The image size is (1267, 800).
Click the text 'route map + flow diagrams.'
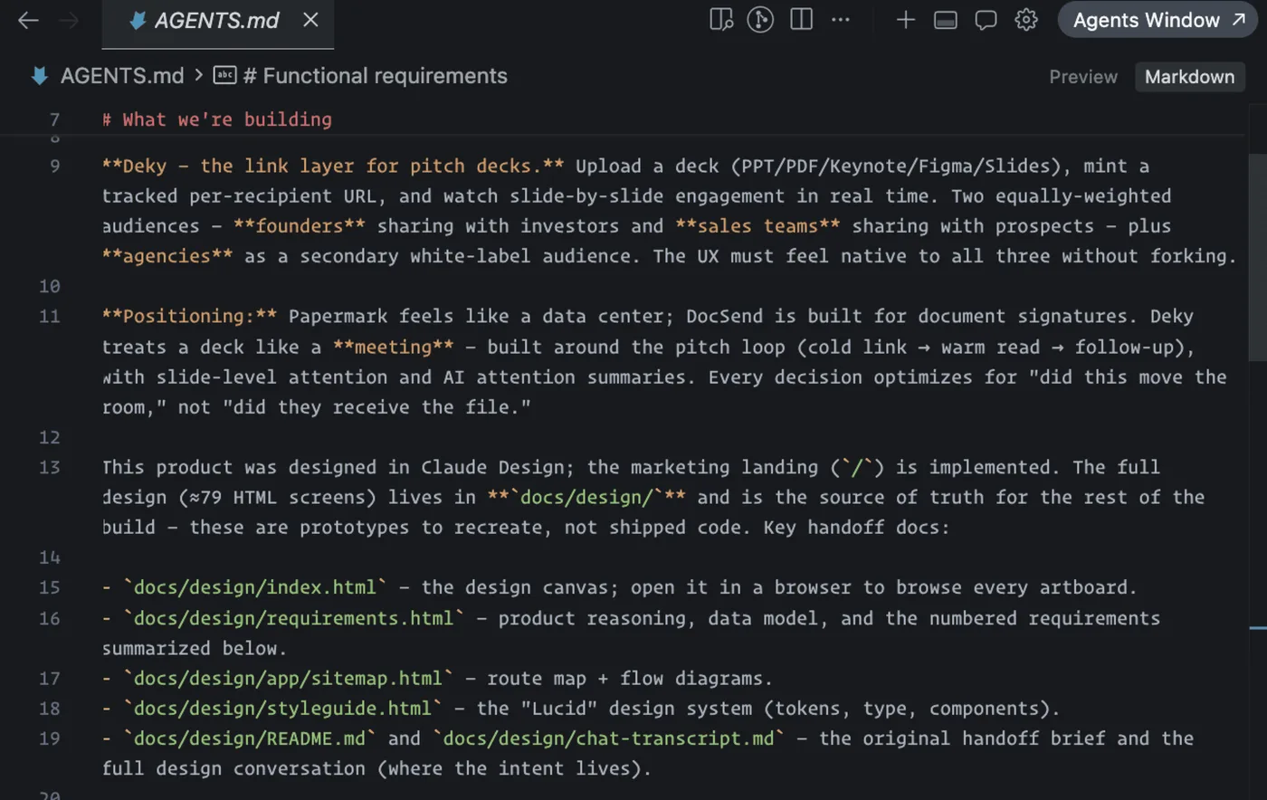(x=630, y=678)
